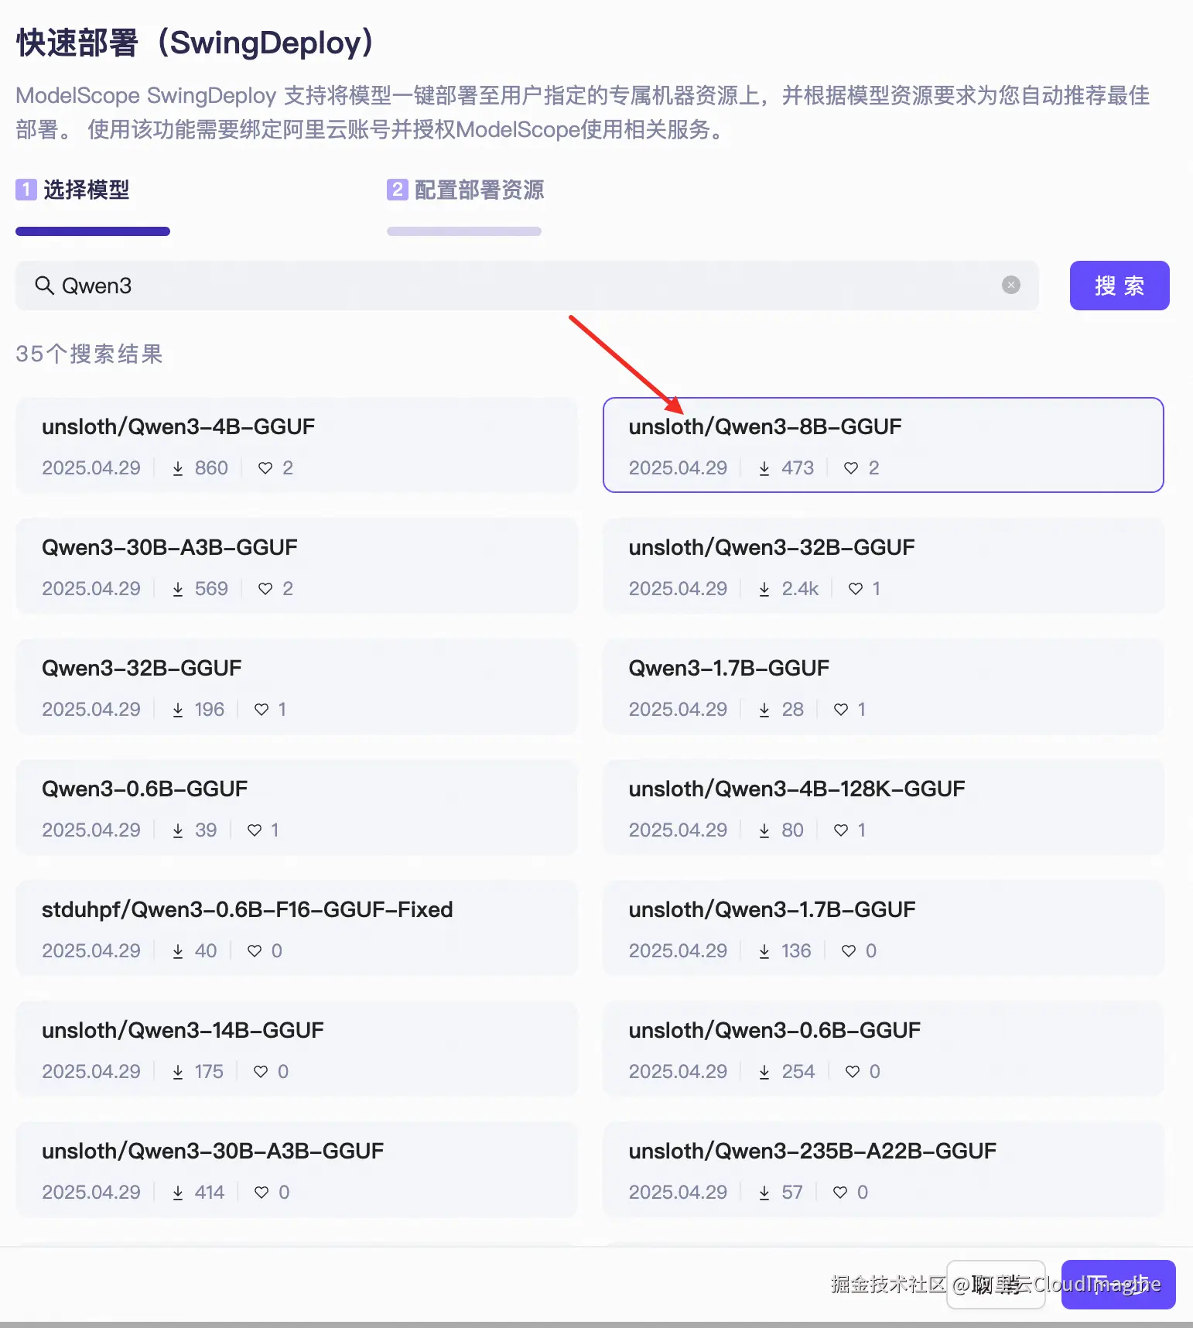Click heart icon on unsloth/Qwen3-32B-GGUF card
This screenshot has width=1193, height=1328.
(856, 589)
